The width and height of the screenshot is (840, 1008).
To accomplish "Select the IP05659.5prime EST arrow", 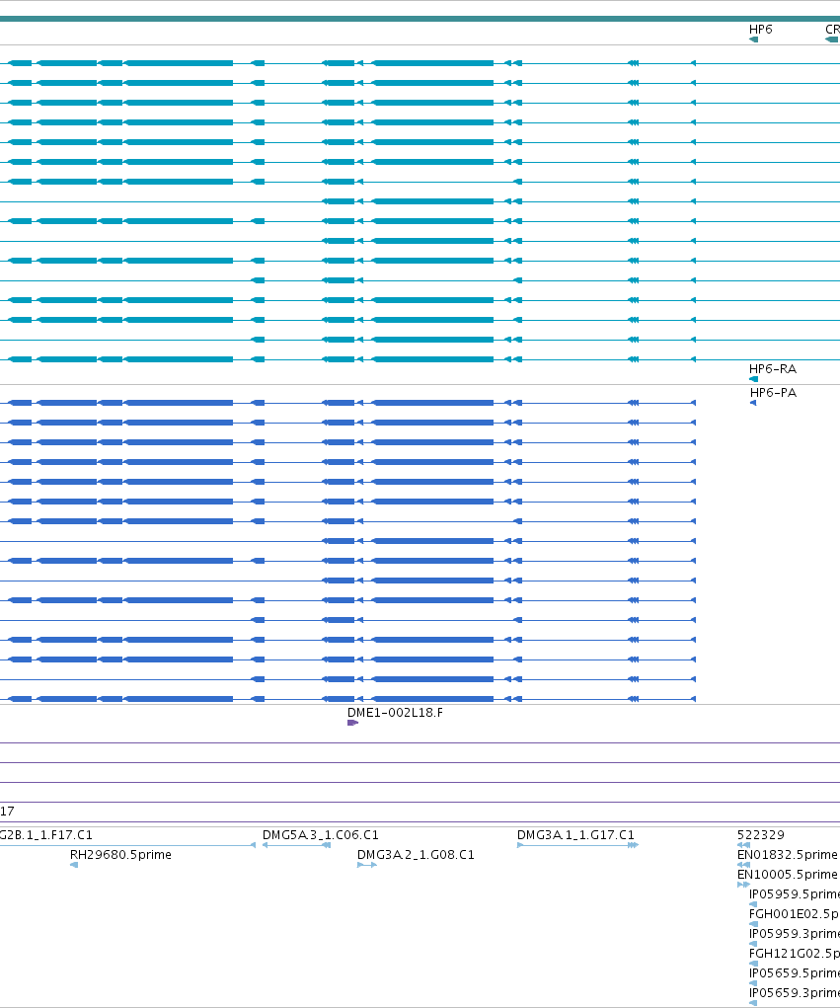I will (754, 983).
